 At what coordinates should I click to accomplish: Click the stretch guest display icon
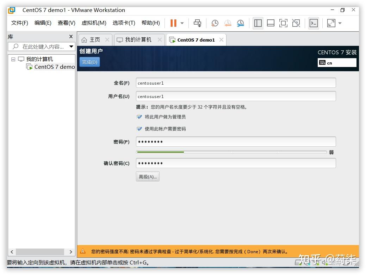tap(331, 23)
